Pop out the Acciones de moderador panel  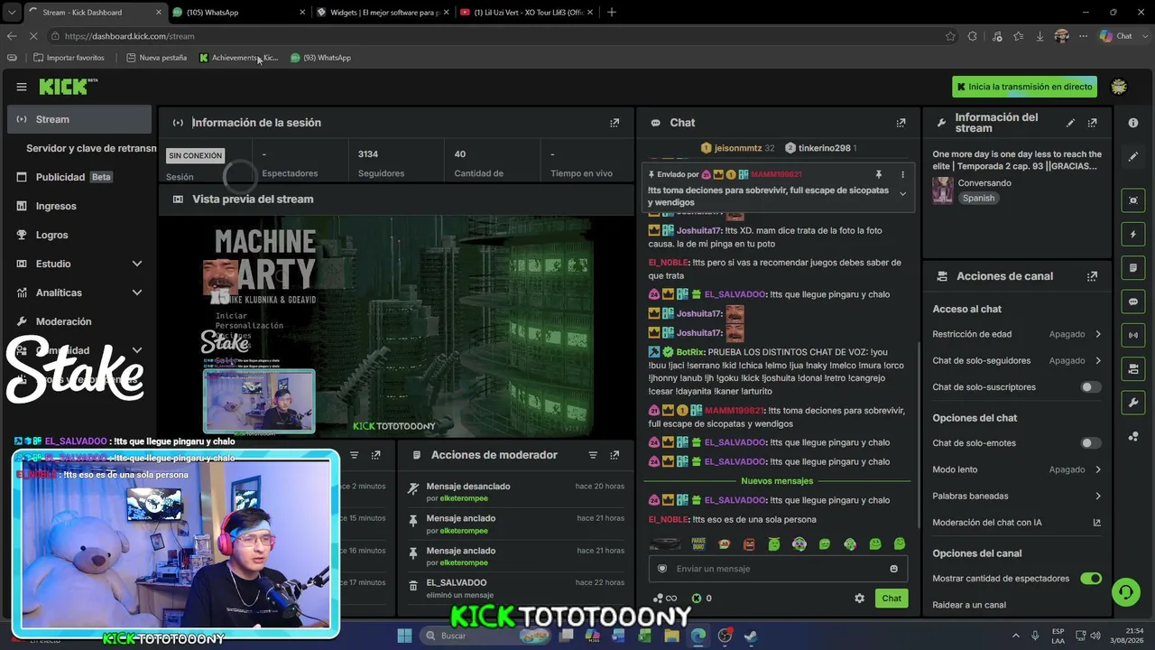coord(614,455)
